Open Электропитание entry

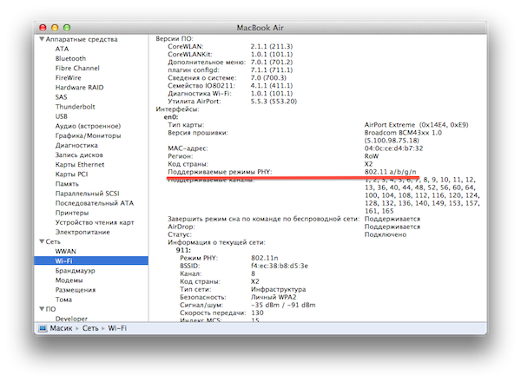tap(82, 232)
